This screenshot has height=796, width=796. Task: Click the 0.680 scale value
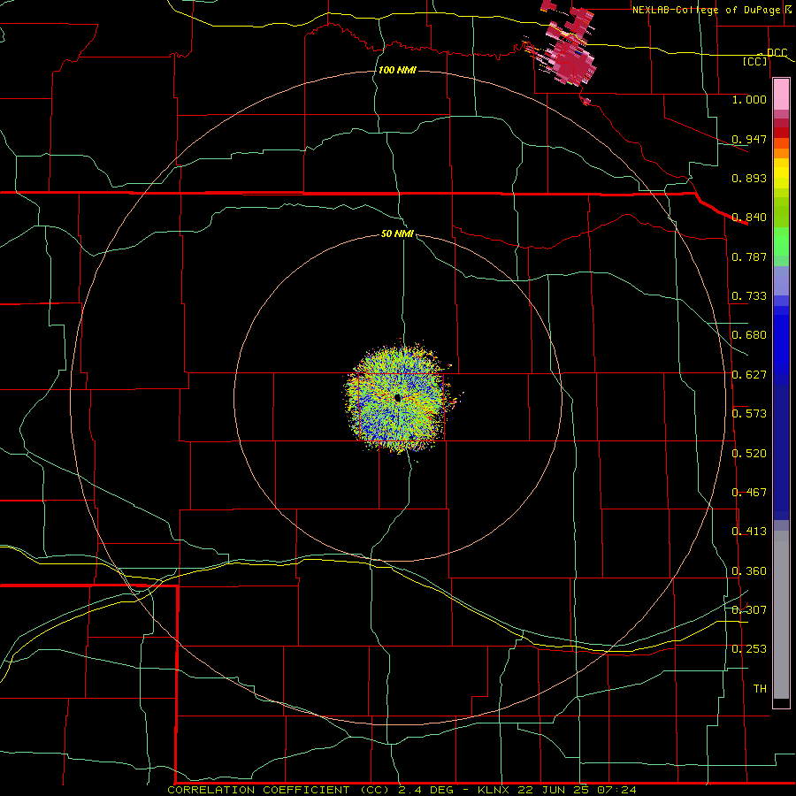[x=749, y=335]
